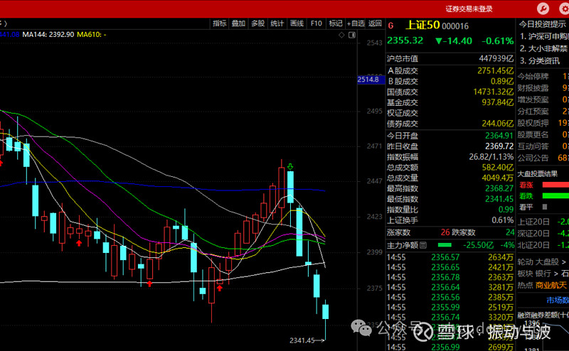Click the 今日投资提示 heading
Image resolution: width=569 pixels, height=351 pixels.
click(543, 24)
